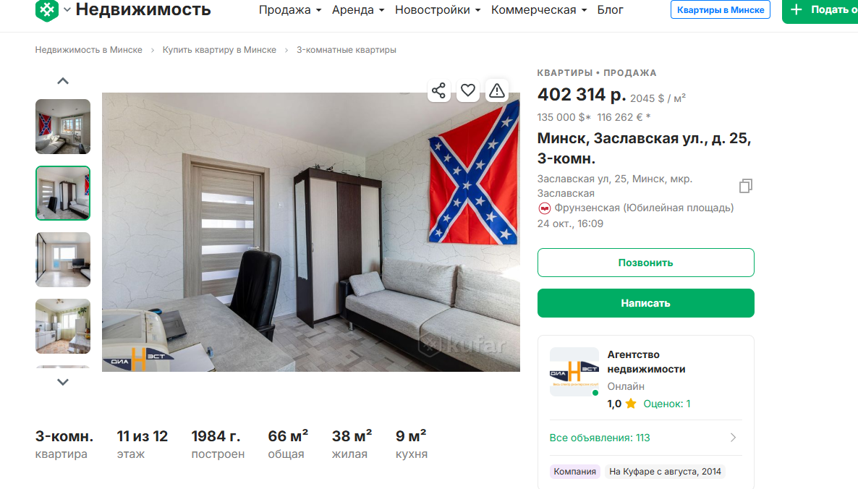This screenshot has height=489, width=858.
Task: Expand the Аренда dropdown menu
Action: (358, 10)
